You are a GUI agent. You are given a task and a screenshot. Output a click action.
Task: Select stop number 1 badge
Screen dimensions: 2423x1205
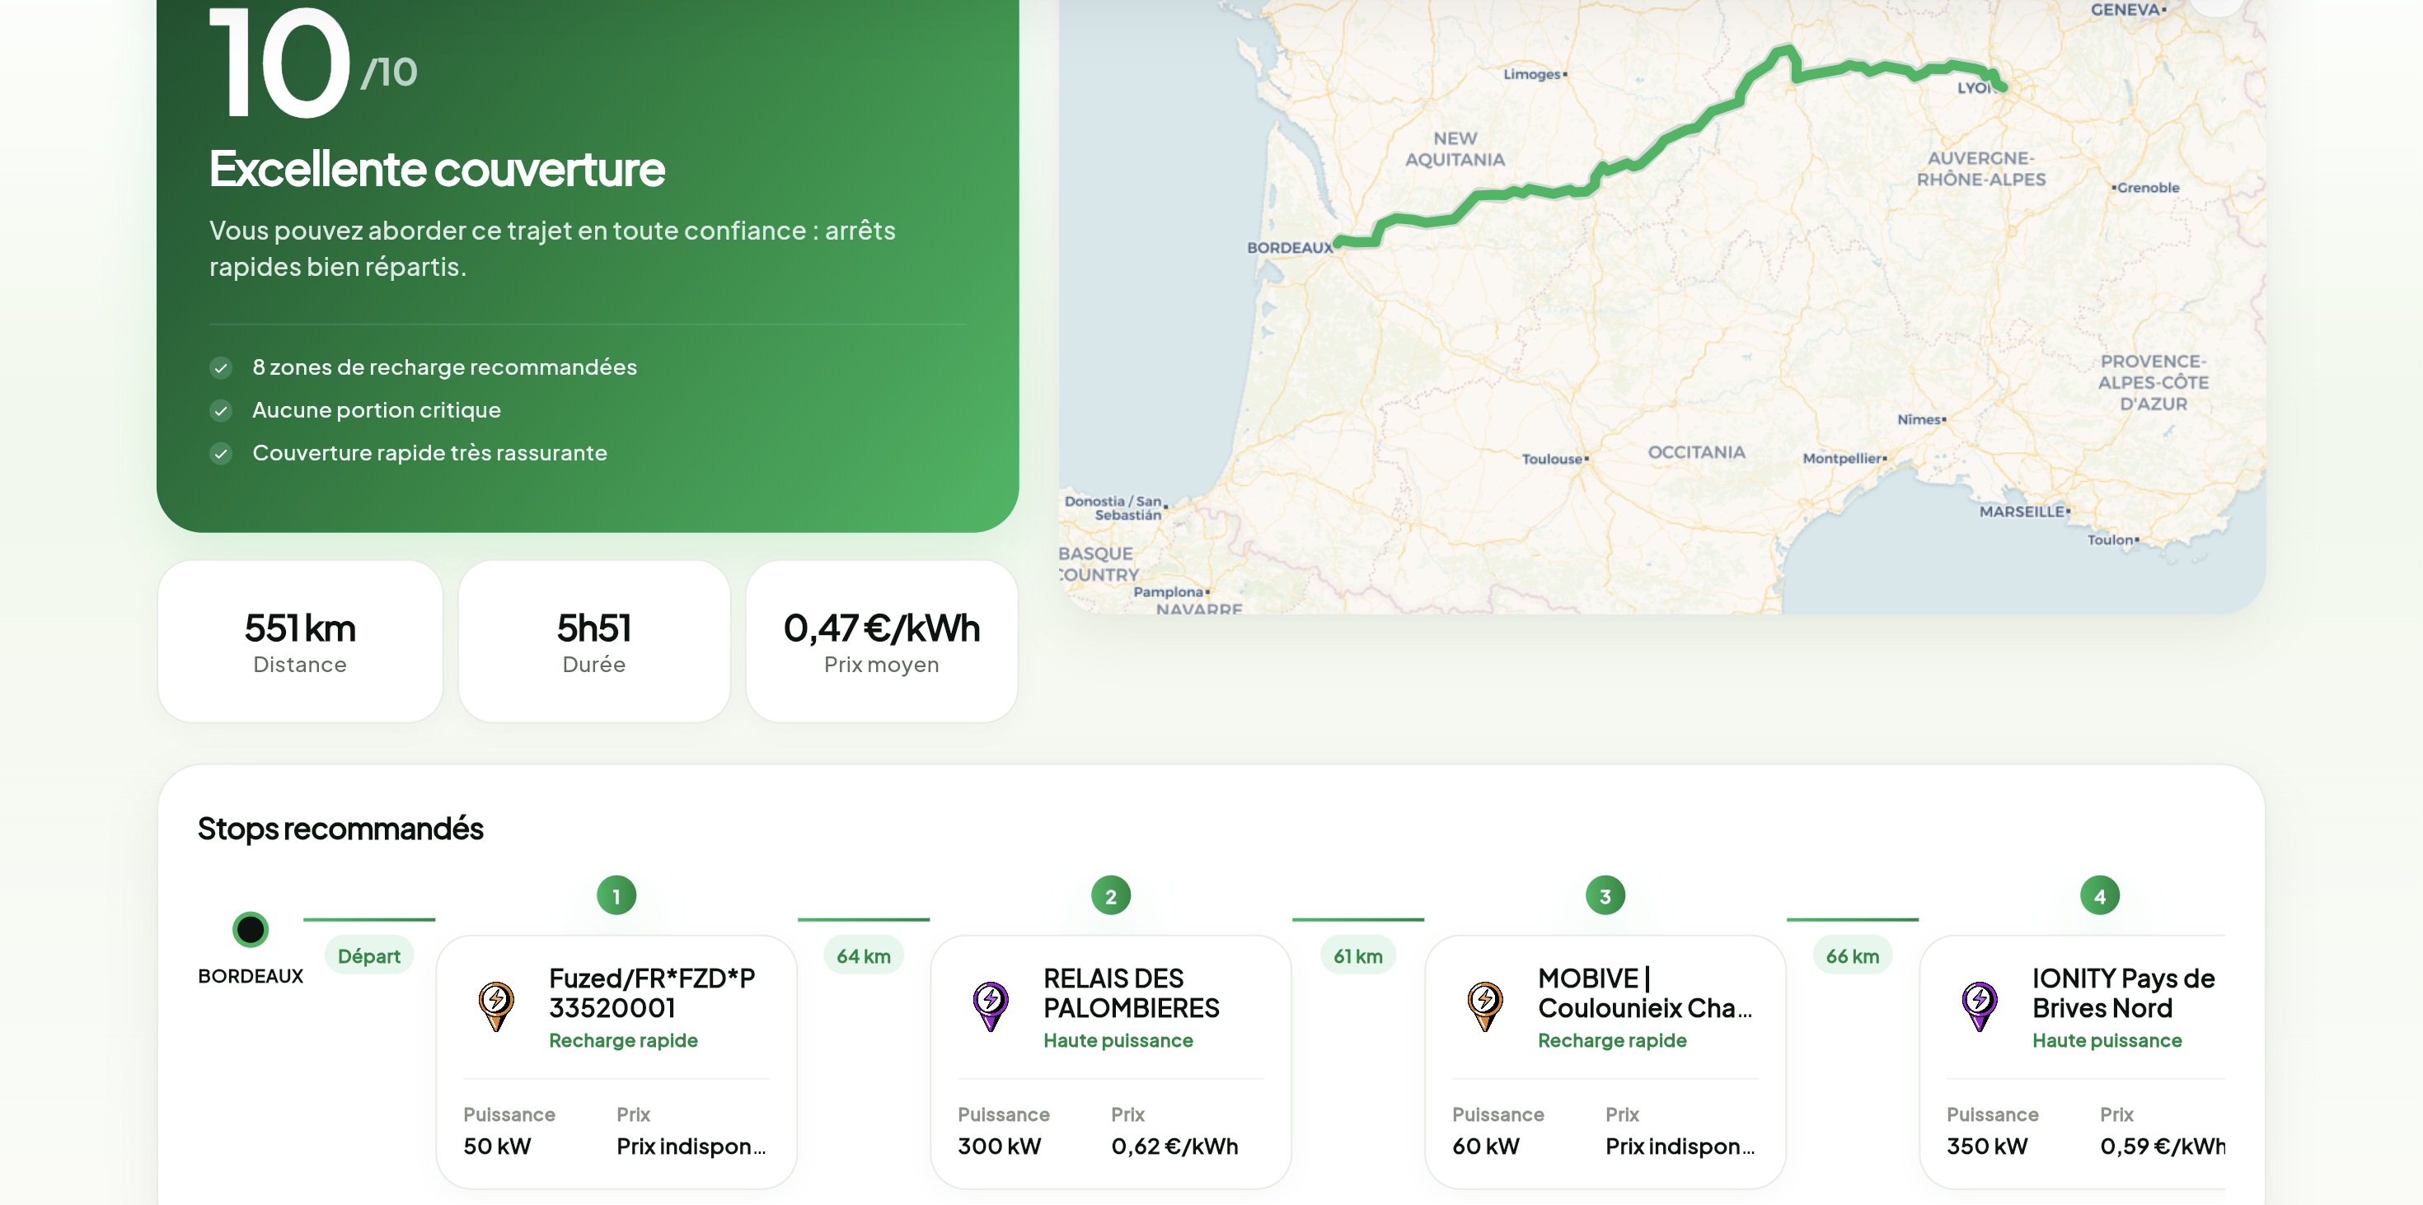pyautogui.click(x=616, y=896)
